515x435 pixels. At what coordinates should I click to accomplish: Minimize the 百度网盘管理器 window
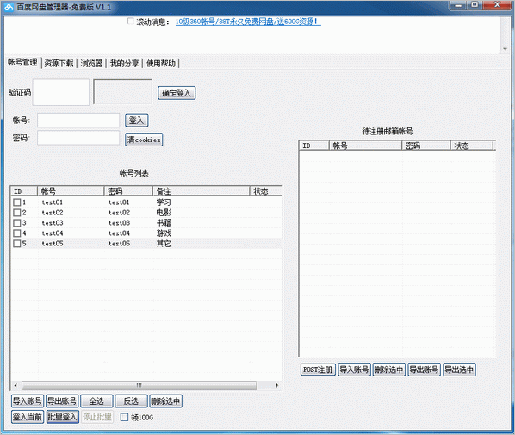point(458,5)
